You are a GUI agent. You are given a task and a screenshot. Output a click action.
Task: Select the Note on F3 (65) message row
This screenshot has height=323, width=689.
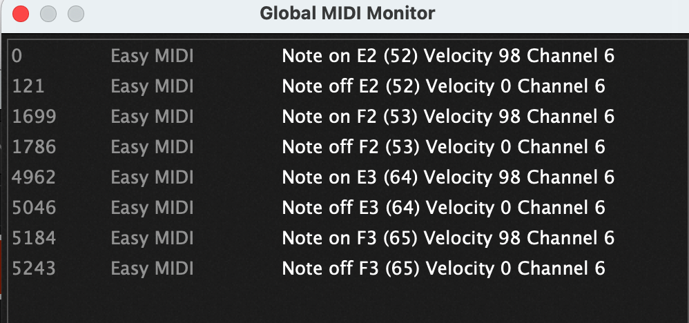click(x=348, y=237)
